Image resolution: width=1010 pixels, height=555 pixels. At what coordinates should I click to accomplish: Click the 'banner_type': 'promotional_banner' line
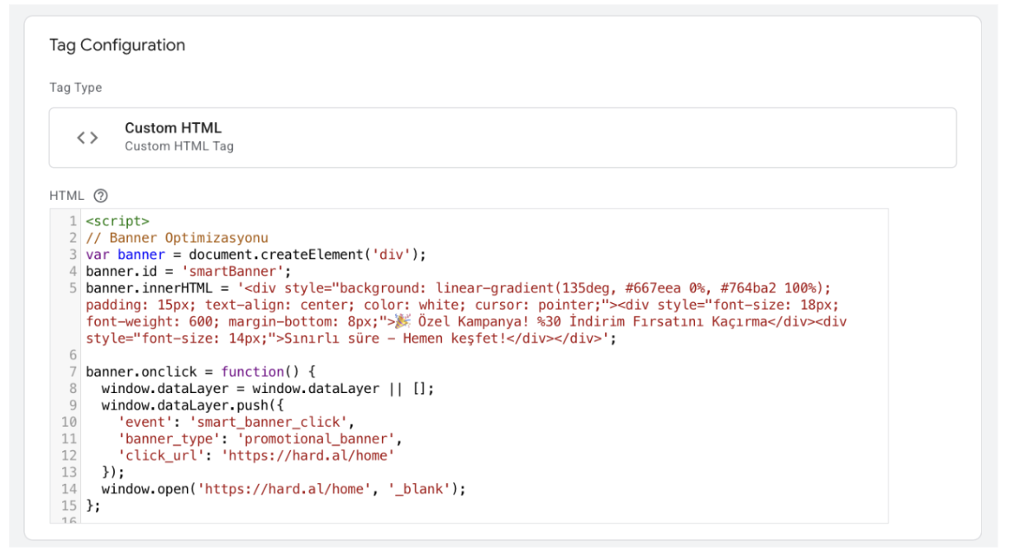(260, 439)
